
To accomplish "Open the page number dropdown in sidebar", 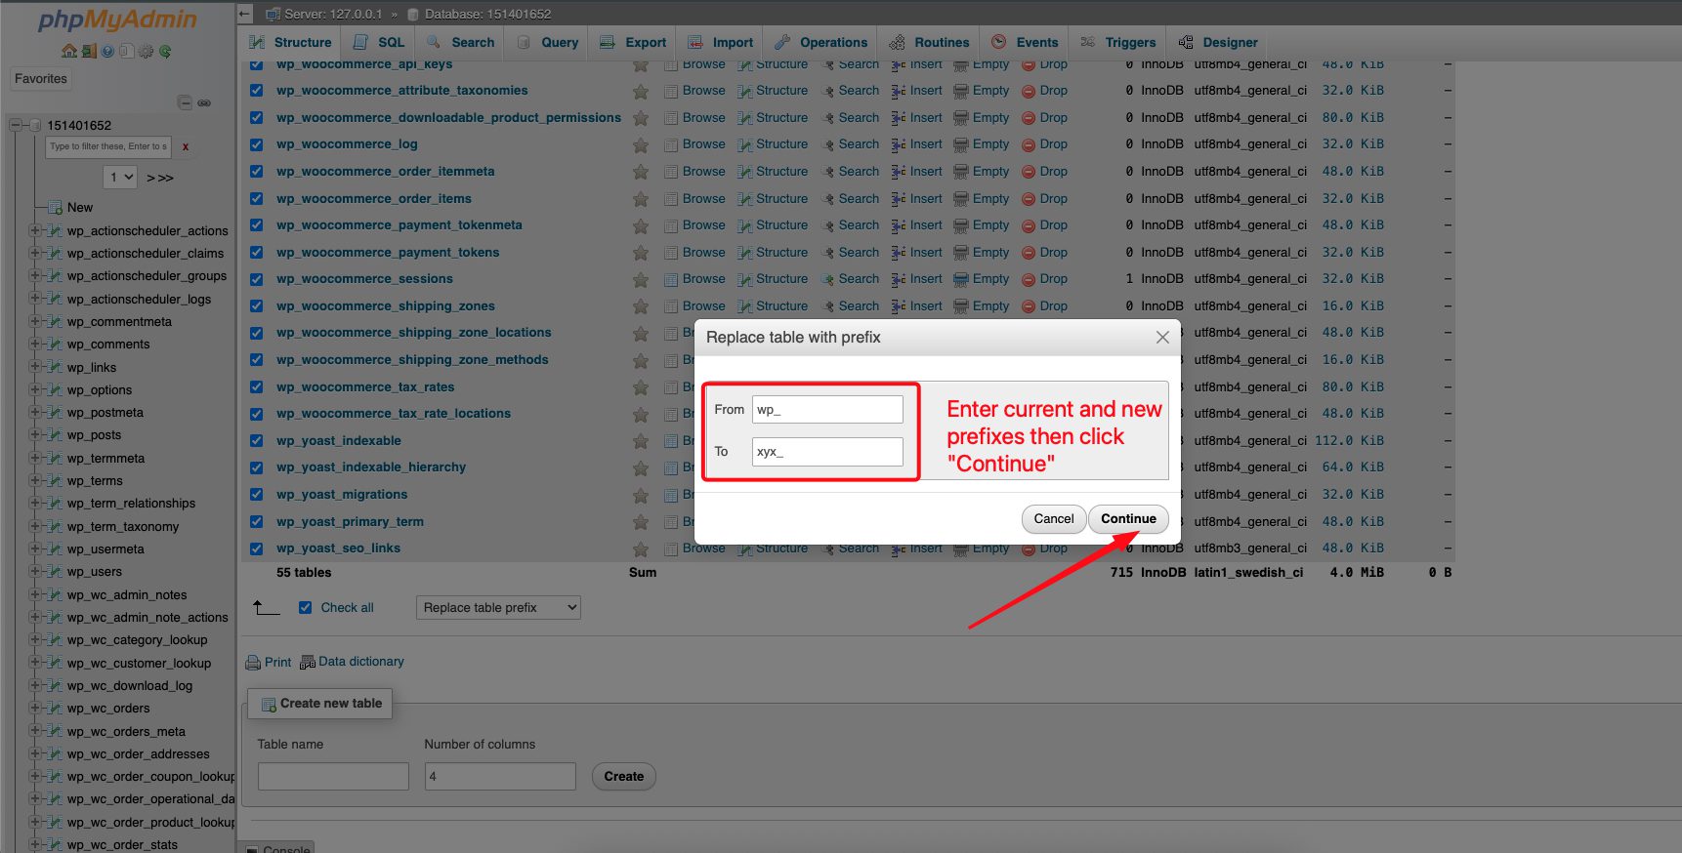I will click(120, 177).
